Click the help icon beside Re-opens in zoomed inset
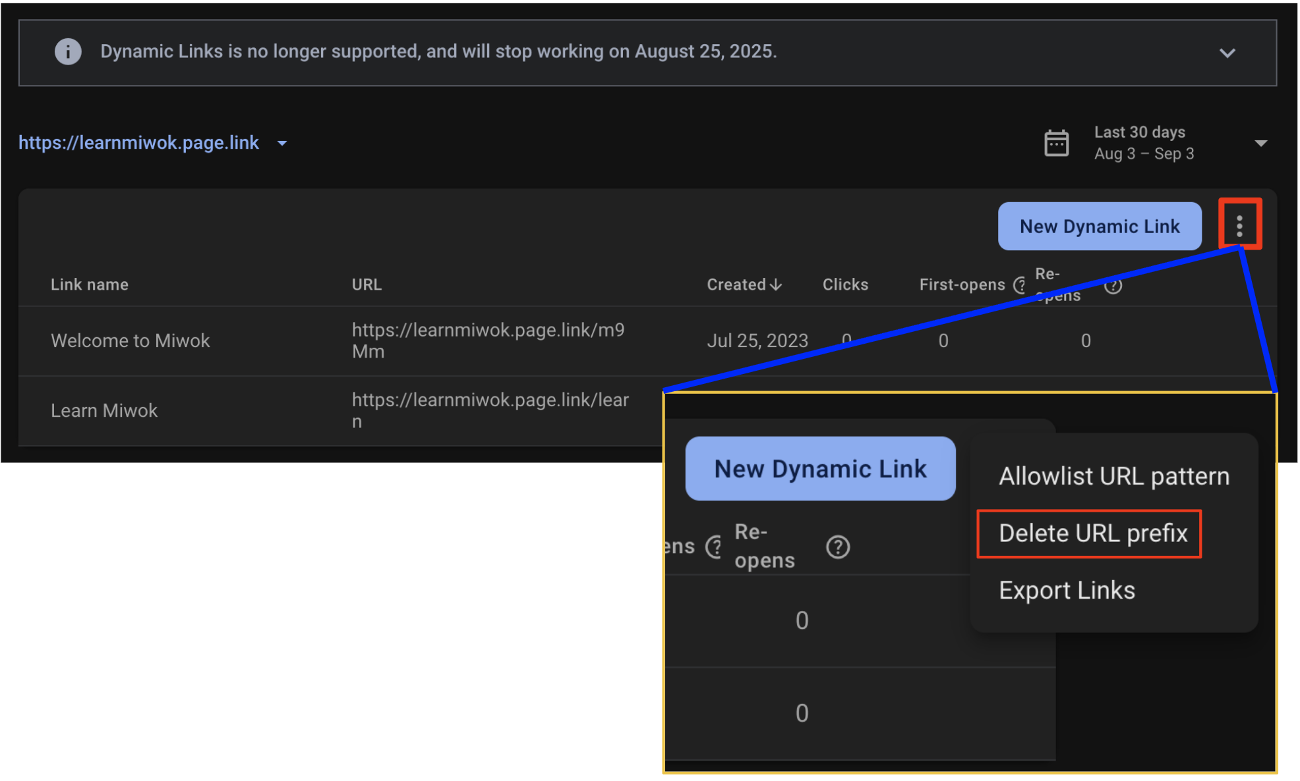 (x=838, y=546)
